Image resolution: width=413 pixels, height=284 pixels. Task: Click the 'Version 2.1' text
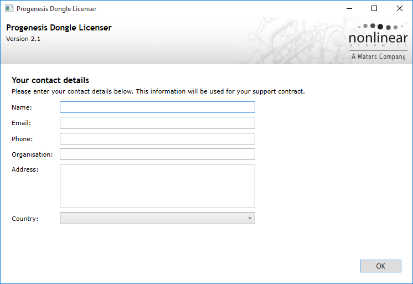coord(23,39)
